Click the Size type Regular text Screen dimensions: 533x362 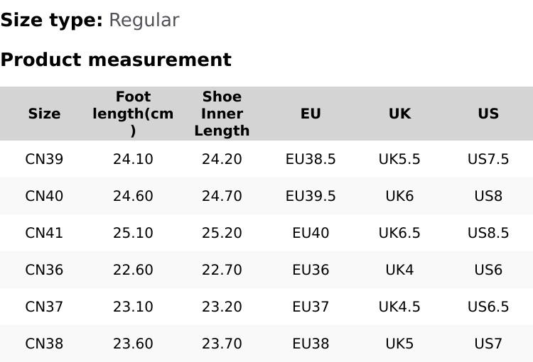(x=90, y=20)
